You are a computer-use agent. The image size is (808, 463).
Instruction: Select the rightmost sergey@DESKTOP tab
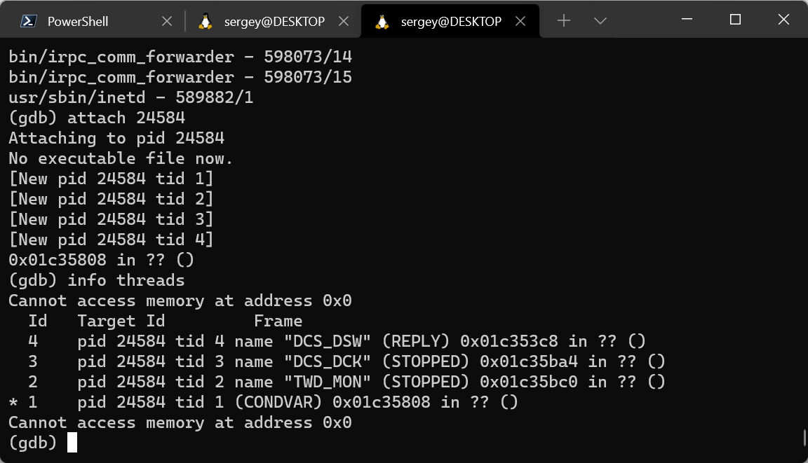451,21
